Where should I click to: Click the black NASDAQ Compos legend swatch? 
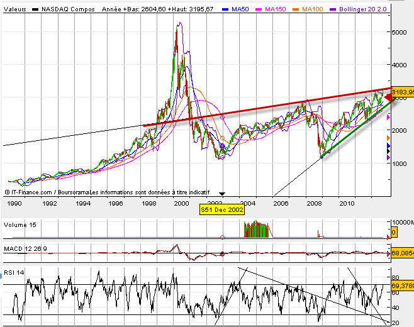35,9
